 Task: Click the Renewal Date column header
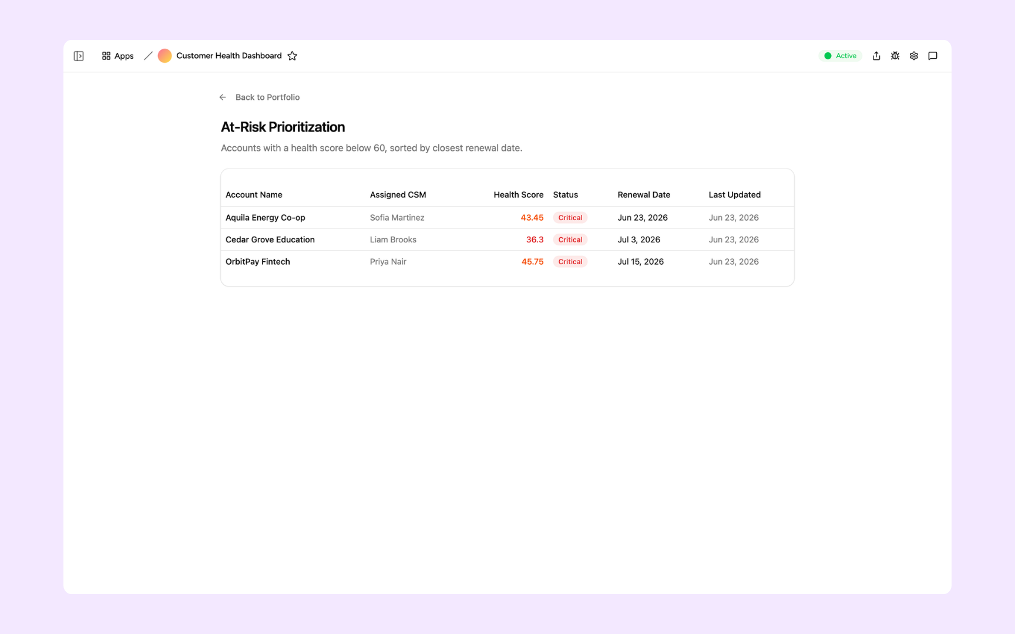644,195
